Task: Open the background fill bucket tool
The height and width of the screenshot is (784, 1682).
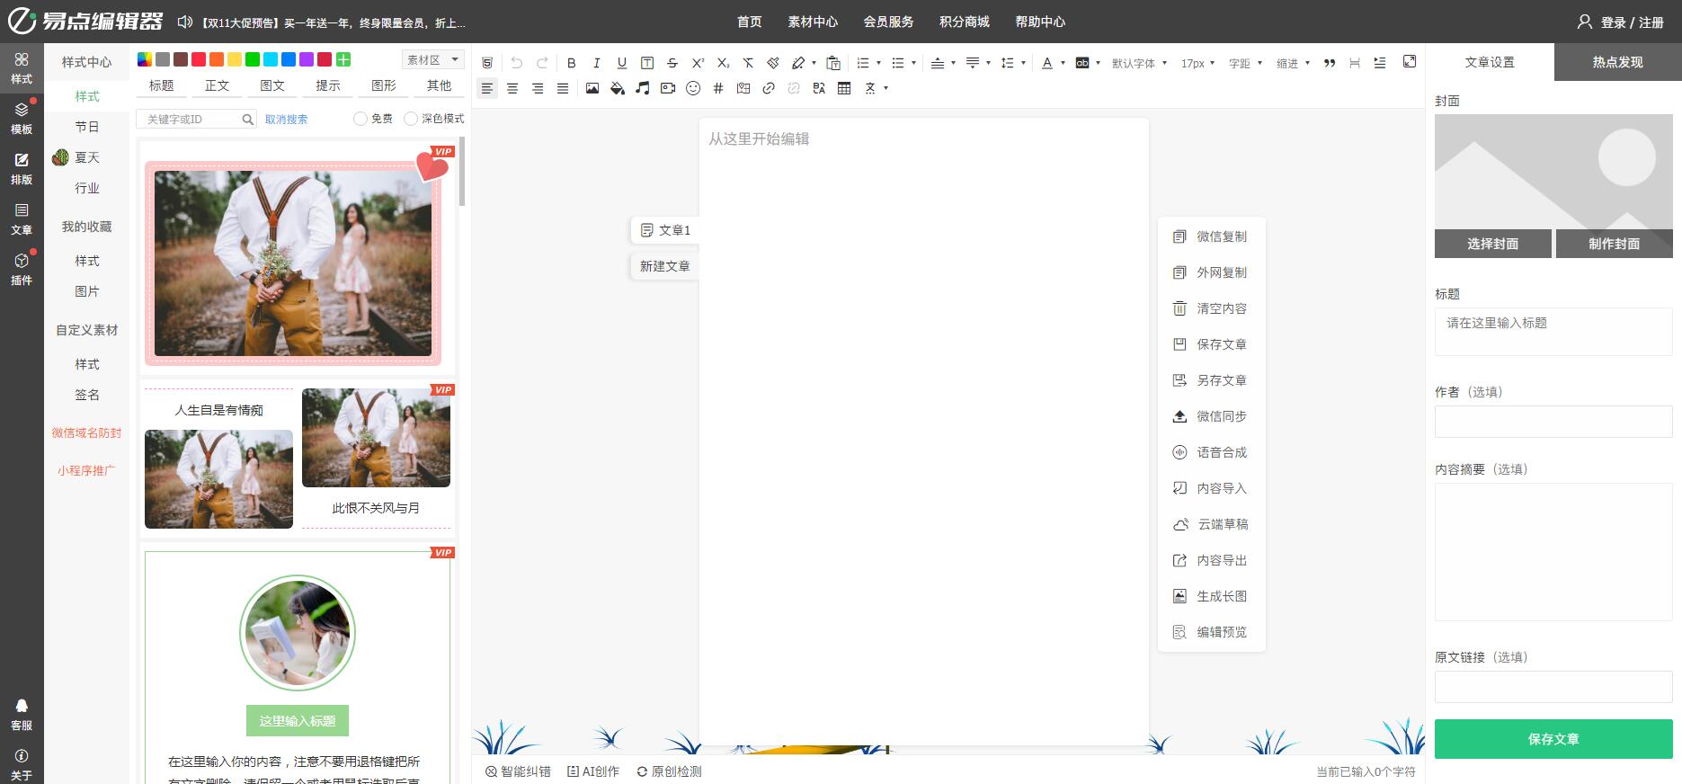Action: (617, 88)
